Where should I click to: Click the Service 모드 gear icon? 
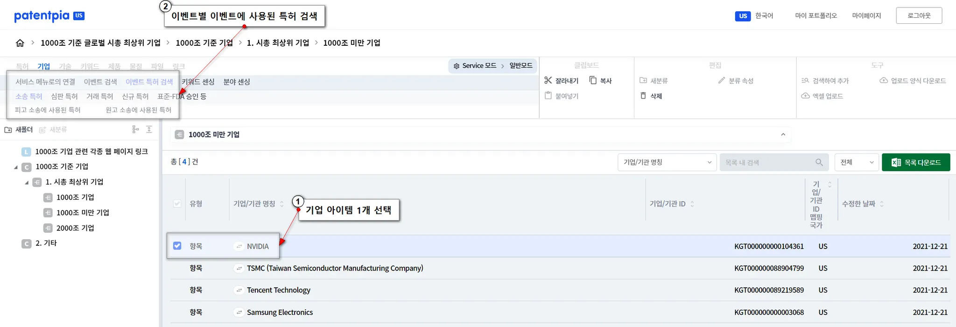click(457, 66)
